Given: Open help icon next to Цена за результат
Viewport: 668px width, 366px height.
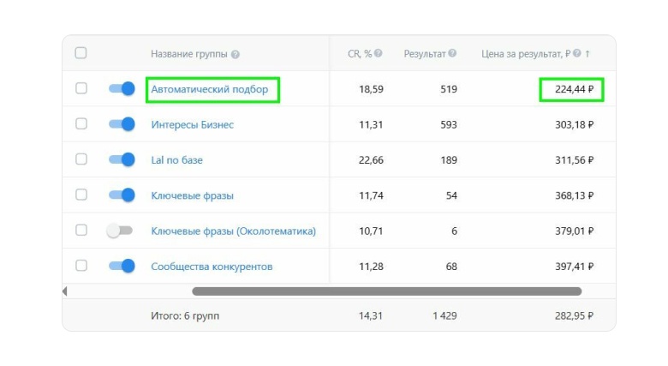Looking at the screenshot, I should [577, 53].
